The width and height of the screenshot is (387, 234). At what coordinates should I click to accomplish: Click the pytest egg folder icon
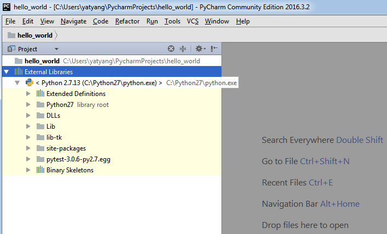coord(40,159)
